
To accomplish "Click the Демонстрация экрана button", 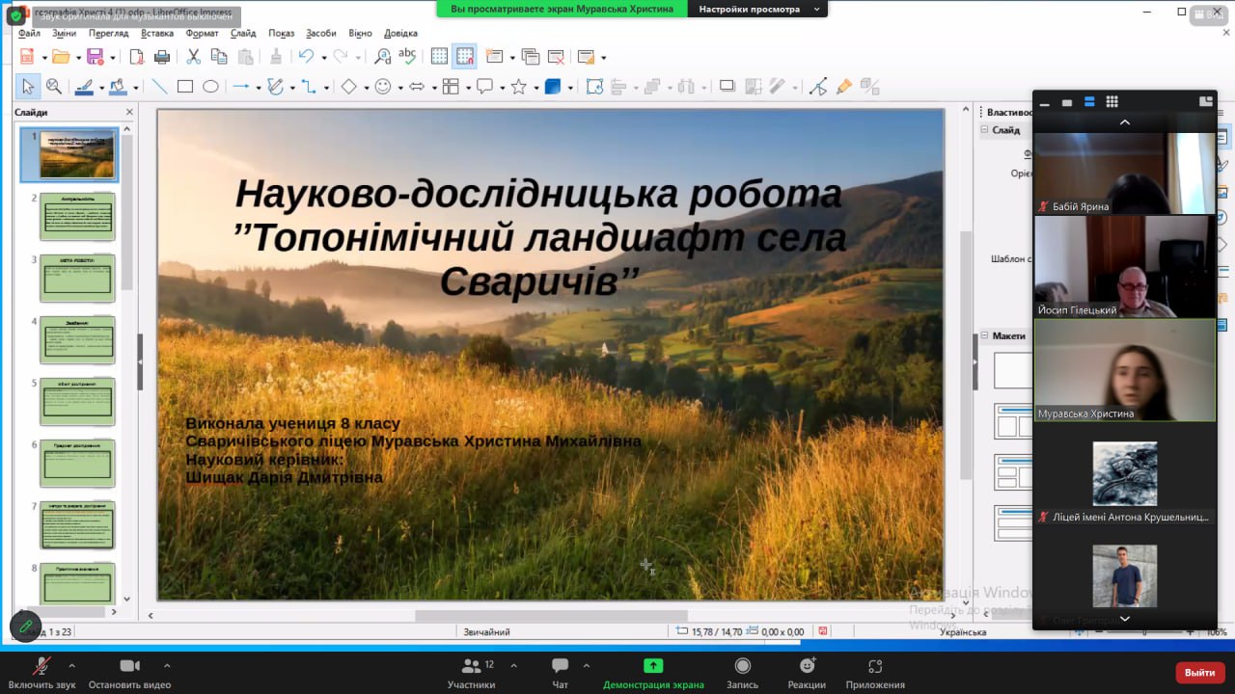I will coord(653,672).
